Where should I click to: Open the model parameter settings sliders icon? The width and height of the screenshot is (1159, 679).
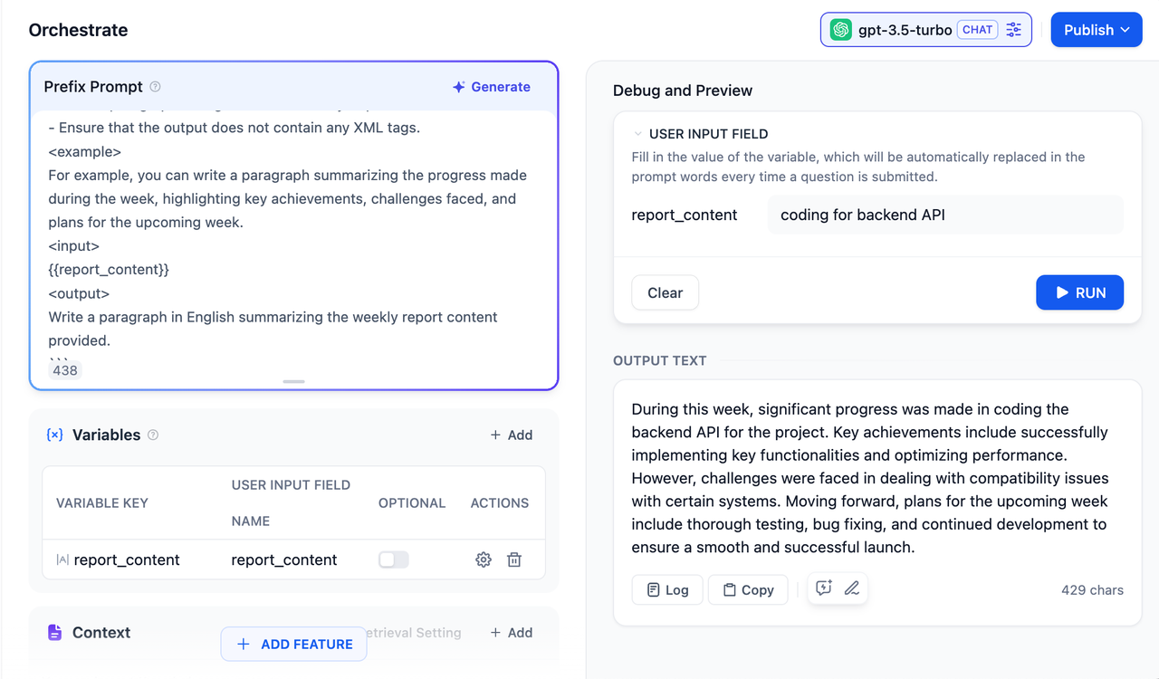(x=1013, y=30)
